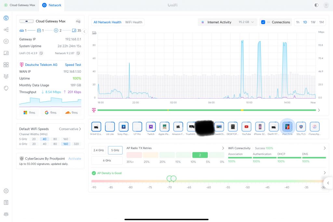Screen dimensions: 333x222
Task: Uncheck the Connections checkbox
Action: click(x=263, y=22)
